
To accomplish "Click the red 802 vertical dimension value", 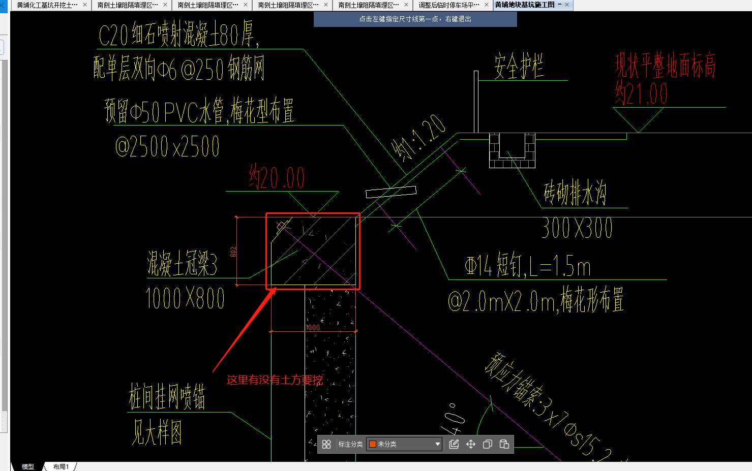I will (233, 252).
